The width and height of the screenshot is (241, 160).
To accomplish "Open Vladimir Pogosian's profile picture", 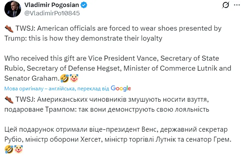I will pyautogui.click(x=13, y=9).
